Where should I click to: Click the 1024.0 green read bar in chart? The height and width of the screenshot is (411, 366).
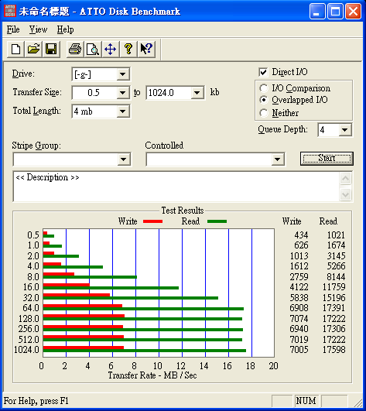click(x=145, y=351)
